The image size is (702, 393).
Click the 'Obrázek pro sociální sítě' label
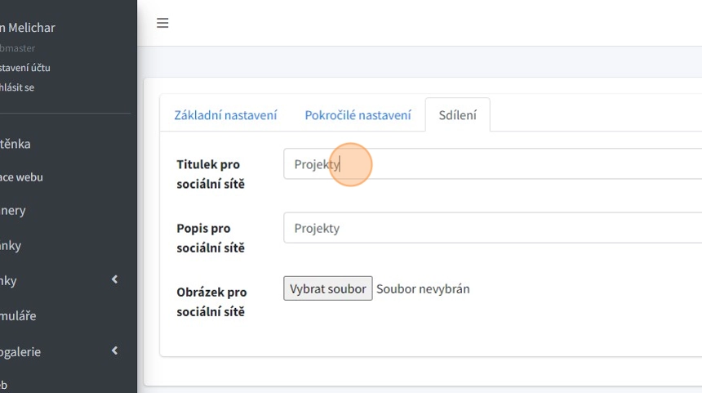pyautogui.click(x=211, y=301)
